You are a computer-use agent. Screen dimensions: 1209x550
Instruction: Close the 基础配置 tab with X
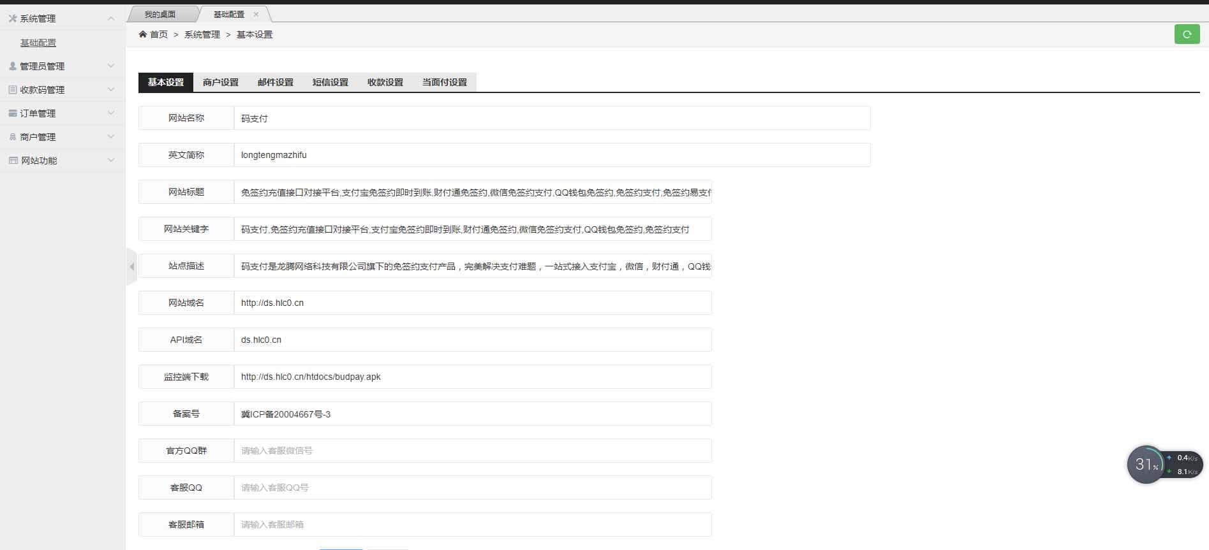point(256,14)
